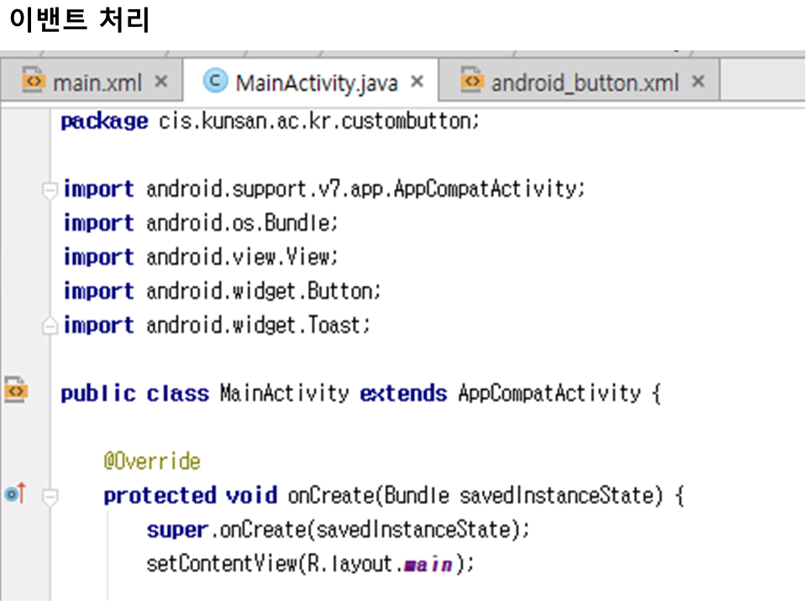The width and height of the screenshot is (806, 605).
Task: Switch to the android_button.xml tab
Action: [584, 82]
